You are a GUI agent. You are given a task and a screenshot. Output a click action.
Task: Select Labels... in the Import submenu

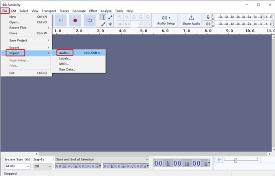pyautogui.click(x=78, y=58)
